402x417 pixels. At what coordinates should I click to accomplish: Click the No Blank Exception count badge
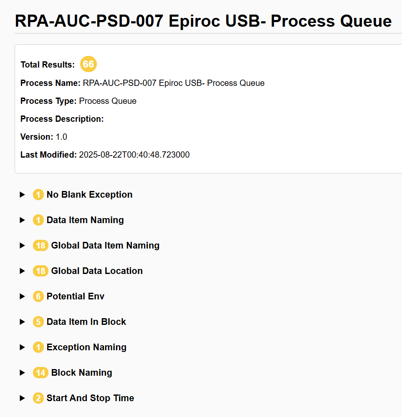38,194
